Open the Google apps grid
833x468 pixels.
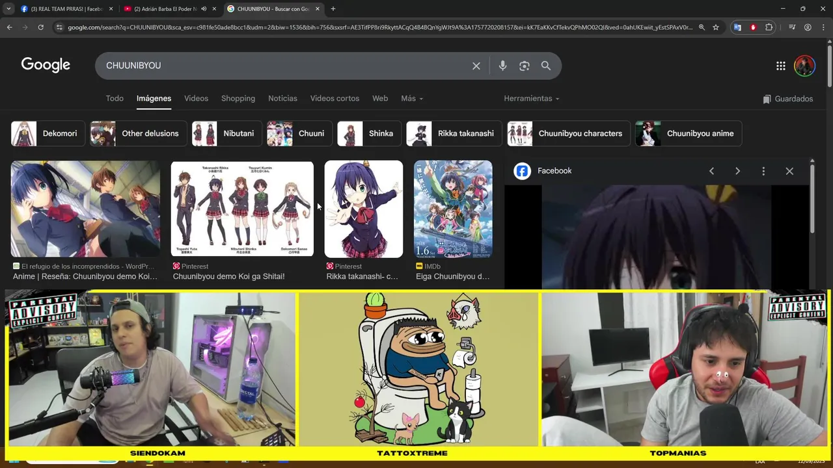tap(781, 66)
